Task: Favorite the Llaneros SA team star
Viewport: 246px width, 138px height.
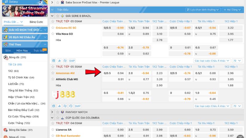Action: (53, 129)
